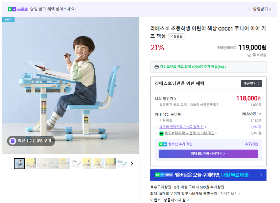Click the 쿠폰받기 button
Screen dimensions: 280x203
[x=251, y=83]
